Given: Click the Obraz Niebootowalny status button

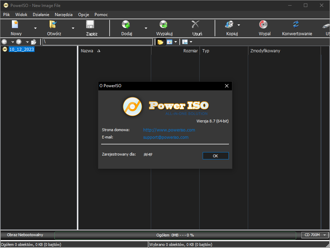Looking at the screenshot, I should [x=25, y=235].
